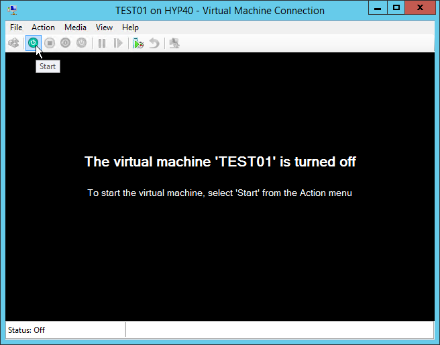Viewport: 440px width, 345px height.
Task: Click the Revert toolbar icon
Action: click(154, 43)
